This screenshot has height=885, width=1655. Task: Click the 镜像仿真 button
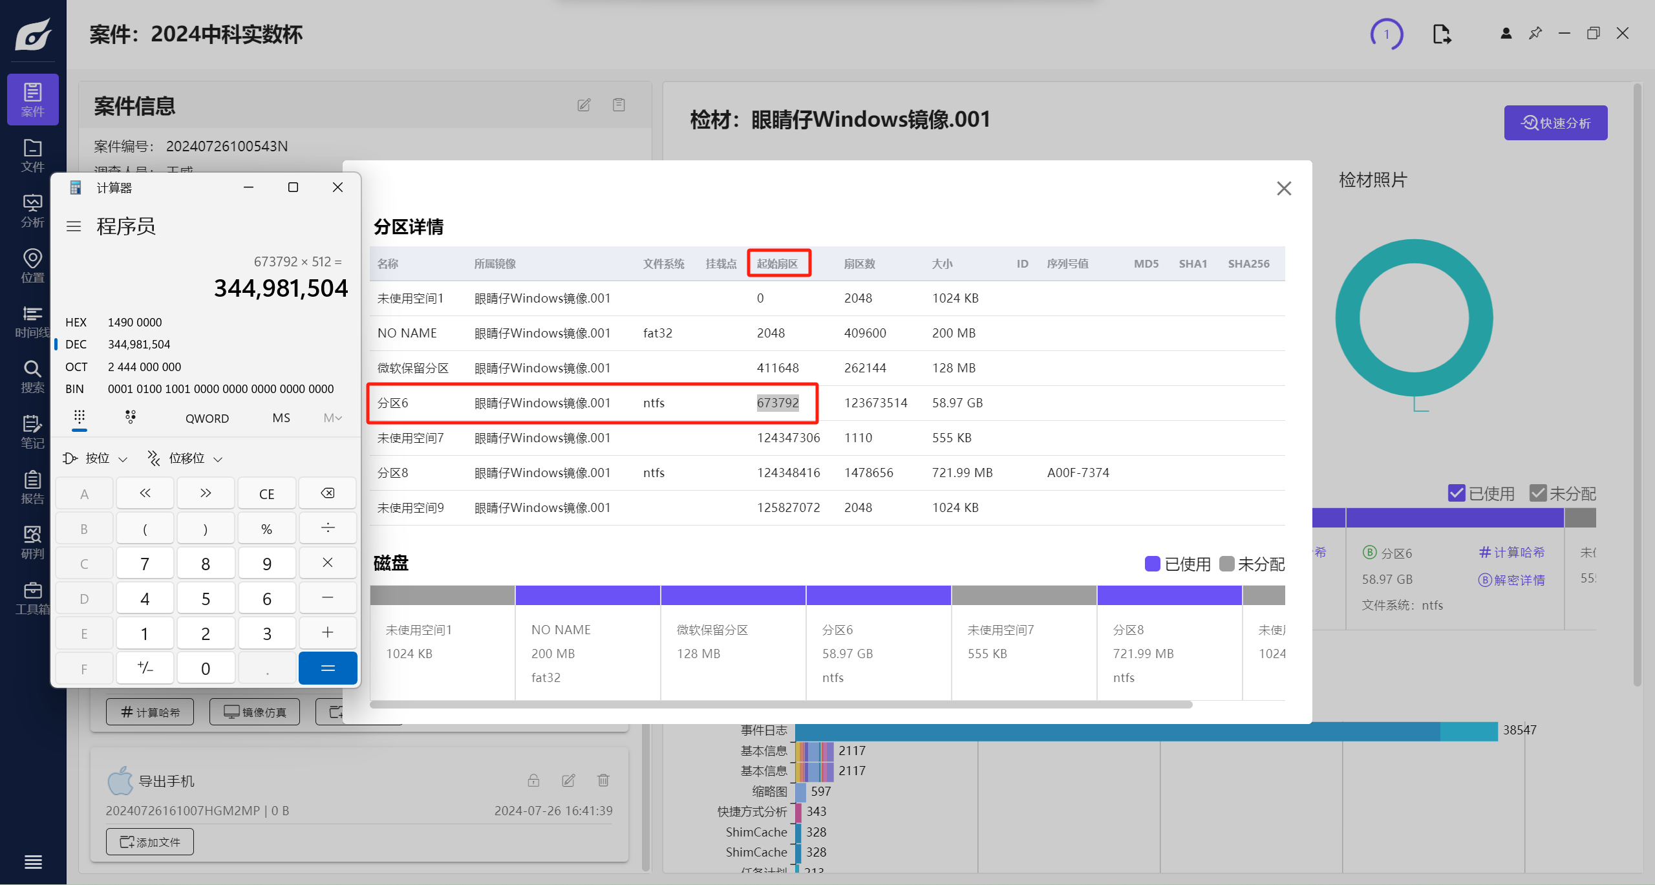(254, 712)
